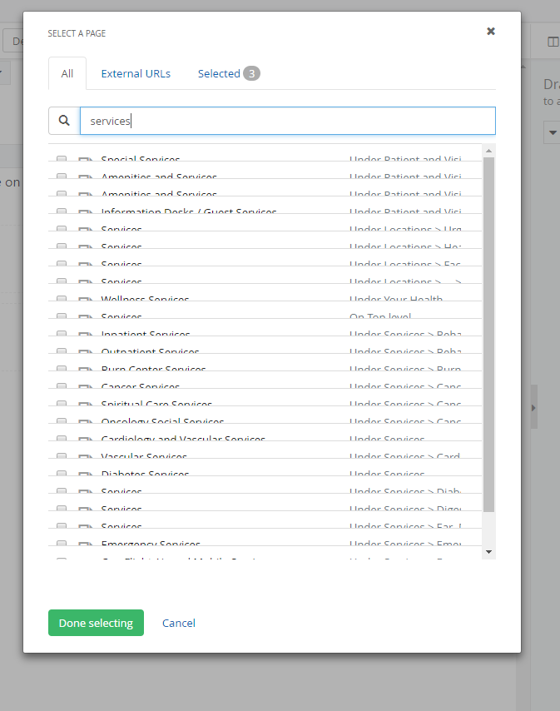Select the Information Desks / Guest Services checkbox
The height and width of the screenshot is (711, 560).
pos(62,212)
